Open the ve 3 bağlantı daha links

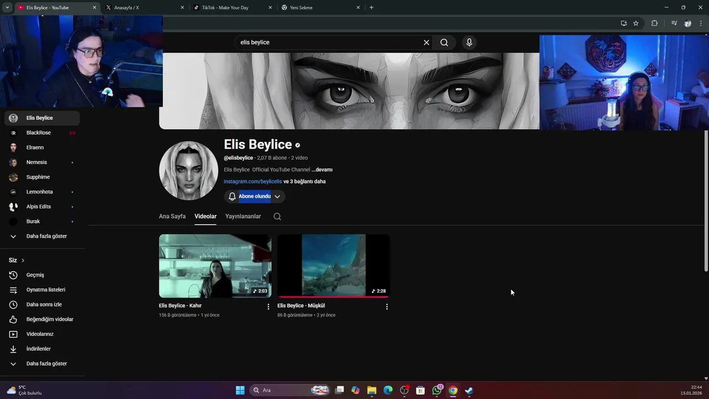(x=305, y=181)
